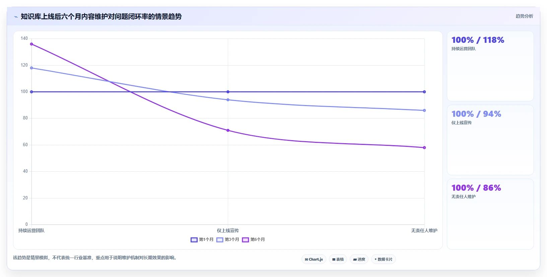Select the Chart.js tag chip
This screenshot has width=547, height=277.
314,259
